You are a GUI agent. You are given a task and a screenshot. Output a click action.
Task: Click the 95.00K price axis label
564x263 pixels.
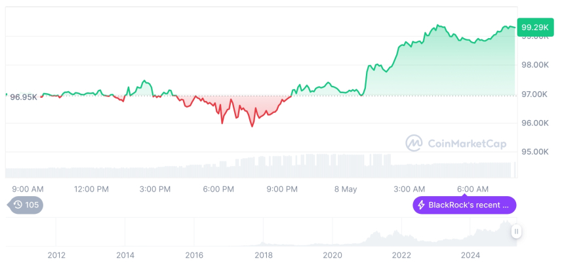[x=534, y=152]
